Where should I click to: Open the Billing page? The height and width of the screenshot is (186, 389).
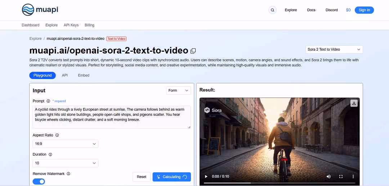tap(89, 25)
